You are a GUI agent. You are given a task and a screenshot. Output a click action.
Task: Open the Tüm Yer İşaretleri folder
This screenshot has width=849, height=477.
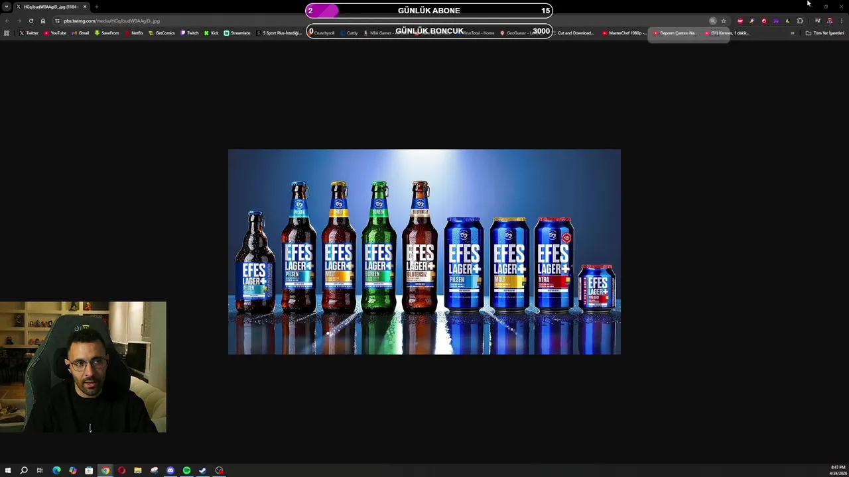(x=825, y=33)
